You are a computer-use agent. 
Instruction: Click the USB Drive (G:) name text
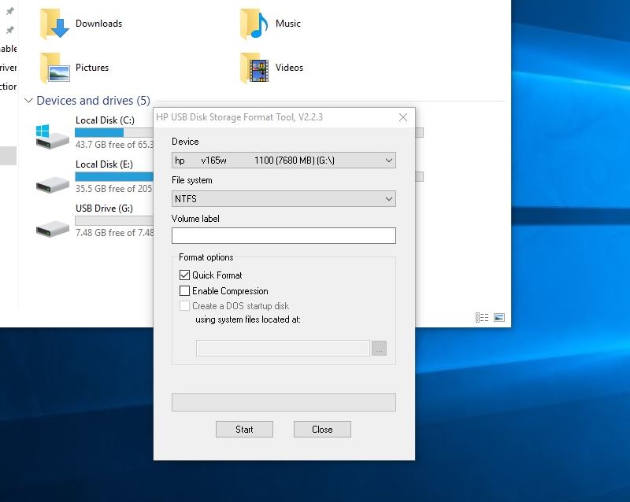point(104,208)
